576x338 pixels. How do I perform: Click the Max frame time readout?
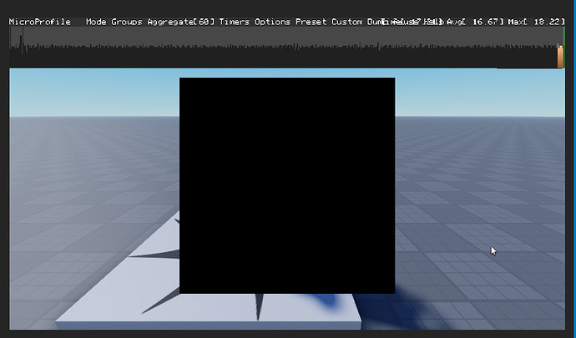[536, 22]
